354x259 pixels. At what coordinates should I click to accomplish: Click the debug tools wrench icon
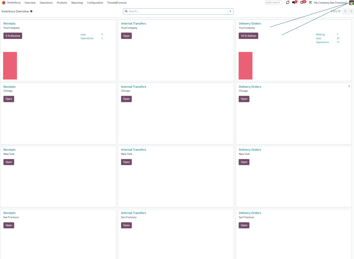[310, 3]
